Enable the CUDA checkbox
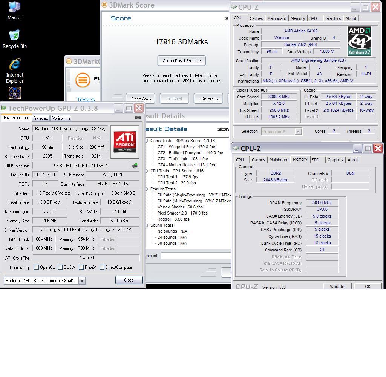This screenshot has height=377, width=386. pyautogui.click(x=60, y=267)
